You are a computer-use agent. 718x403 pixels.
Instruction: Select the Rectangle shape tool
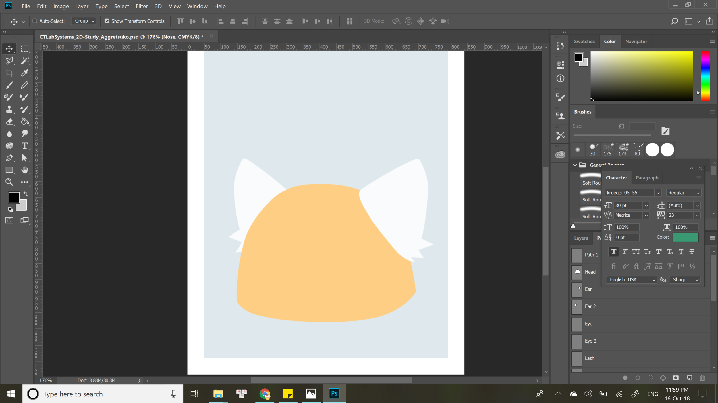9,170
